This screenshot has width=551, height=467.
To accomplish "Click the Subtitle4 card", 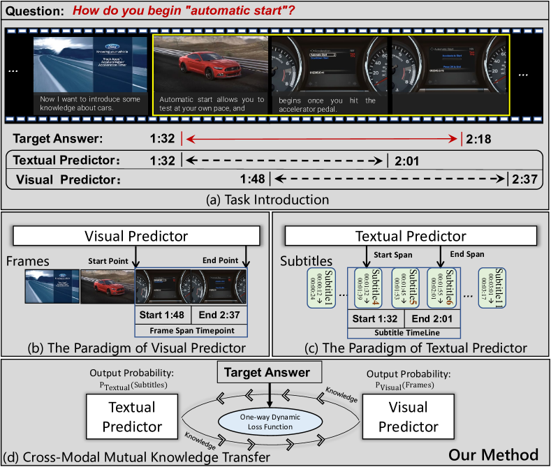I will click(x=367, y=288).
